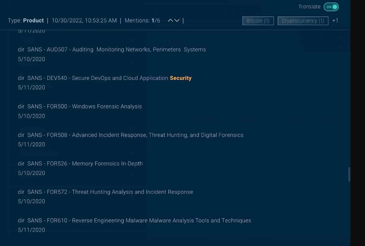Select the SANS DEV540 Secure DevOps row

(x=105, y=78)
